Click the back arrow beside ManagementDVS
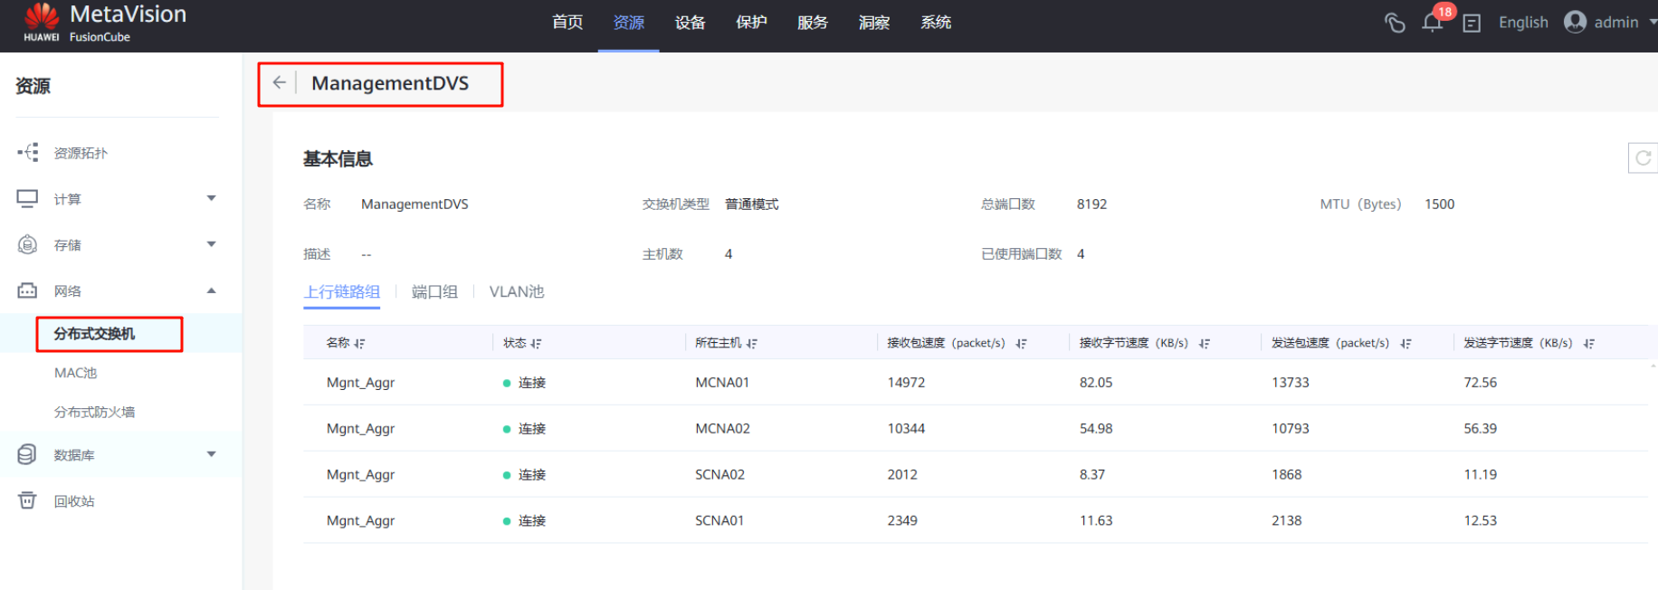Image resolution: width=1658 pixels, height=590 pixels. coord(279,83)
